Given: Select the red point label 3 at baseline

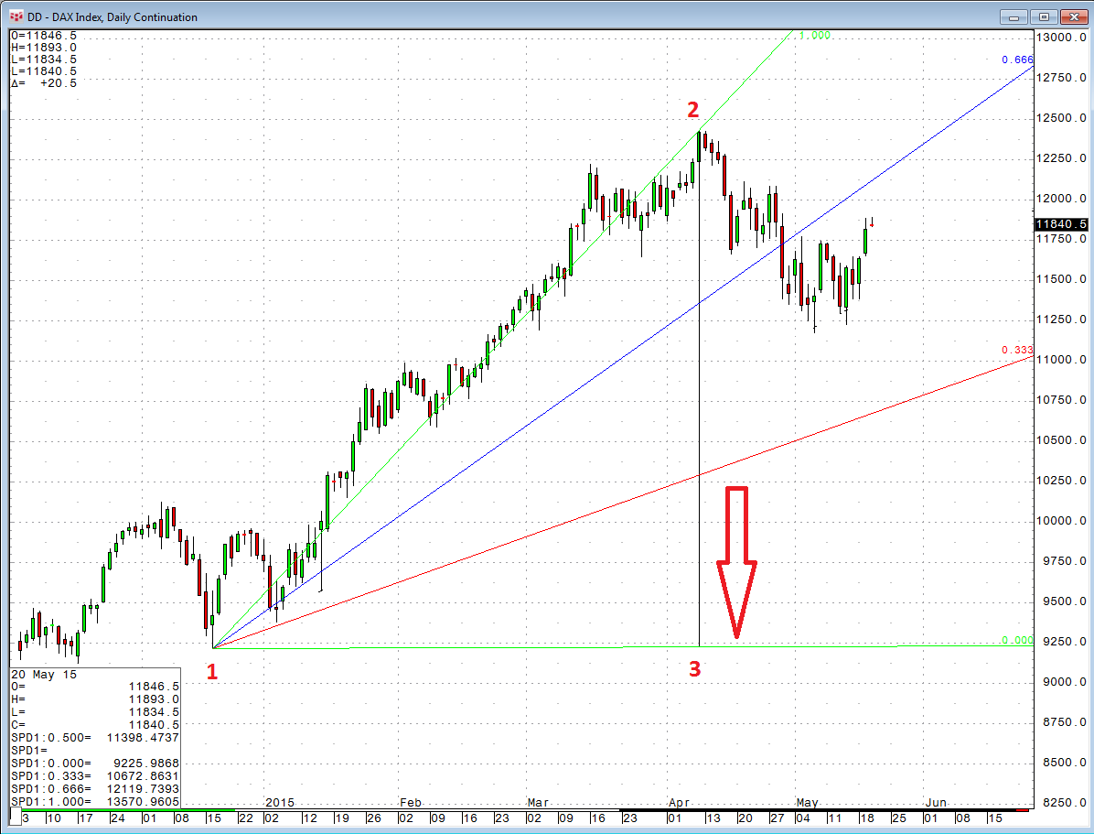Looking at the screenshot, I should coord(694,668).
